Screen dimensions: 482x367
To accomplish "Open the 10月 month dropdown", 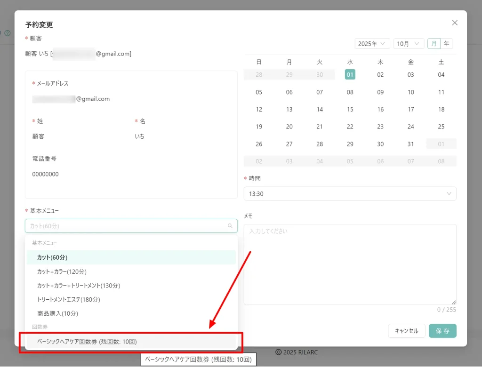I will click(x=408, y=44).
